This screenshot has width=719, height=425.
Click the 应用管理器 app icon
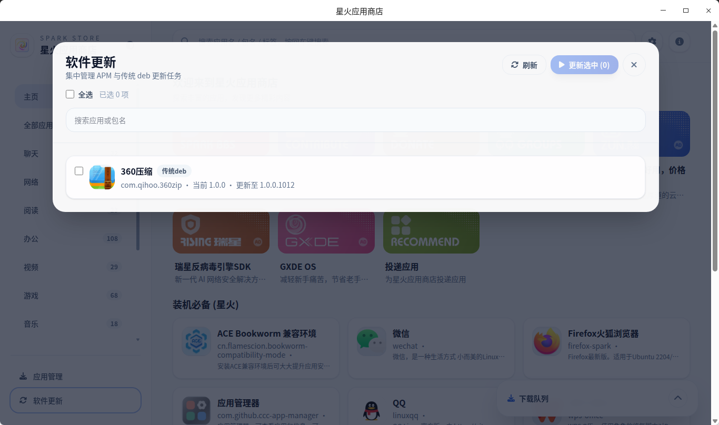tap(196, 410)
